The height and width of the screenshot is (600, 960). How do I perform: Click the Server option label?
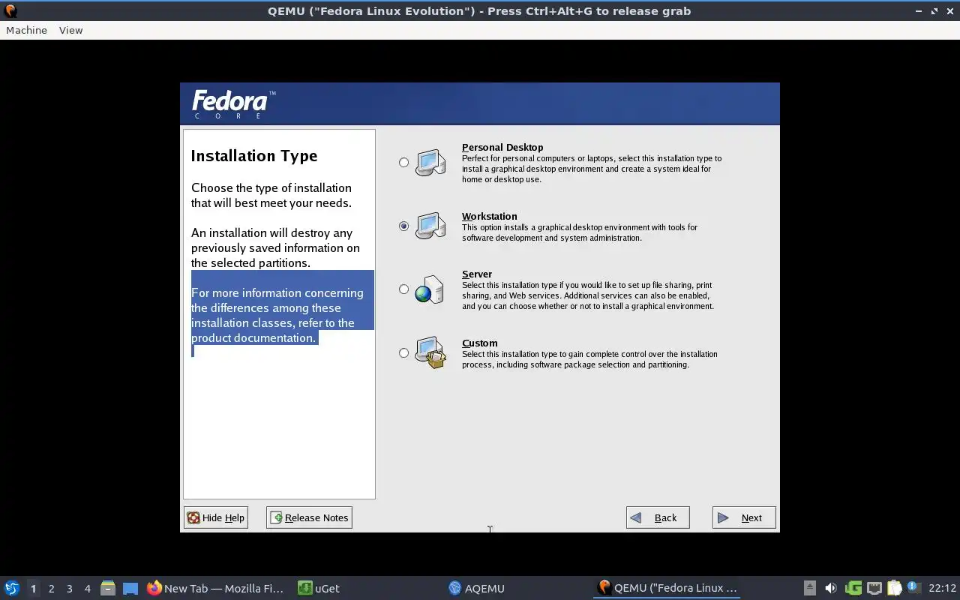tap(477, 274)
